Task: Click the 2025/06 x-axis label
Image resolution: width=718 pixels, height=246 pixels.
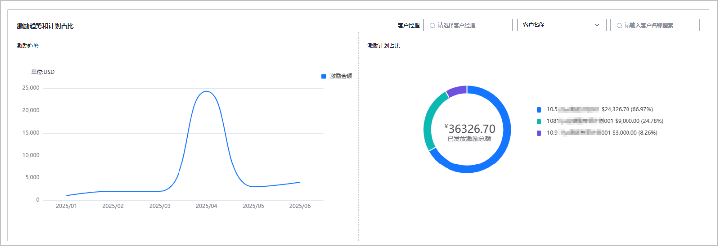Action: [300, 206]
